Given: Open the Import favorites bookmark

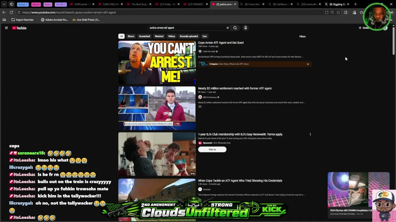Looking at the screenshot, I should (22, 20).
